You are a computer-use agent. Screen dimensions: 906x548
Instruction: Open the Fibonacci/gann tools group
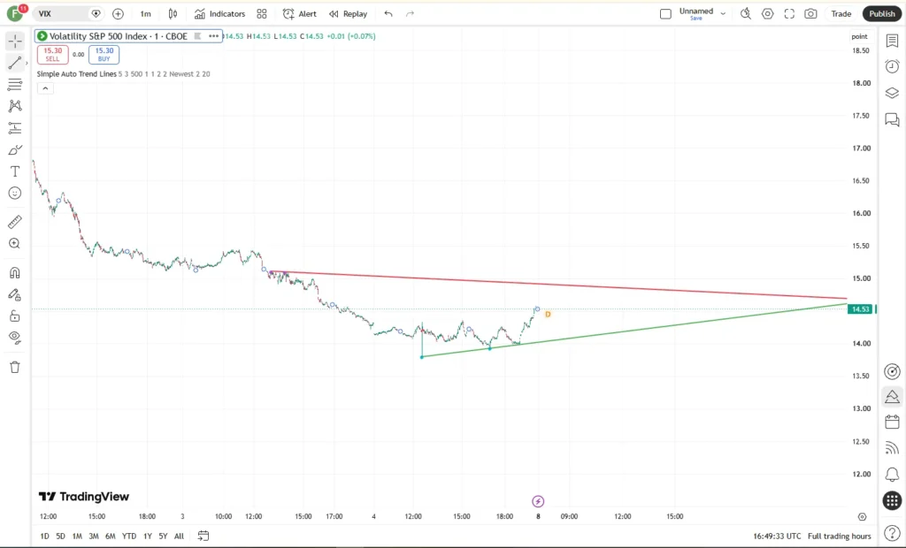(15, 84)
